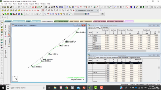Select the Displacement sub-page
Screen dimensions: 161x90
point(9,30)
